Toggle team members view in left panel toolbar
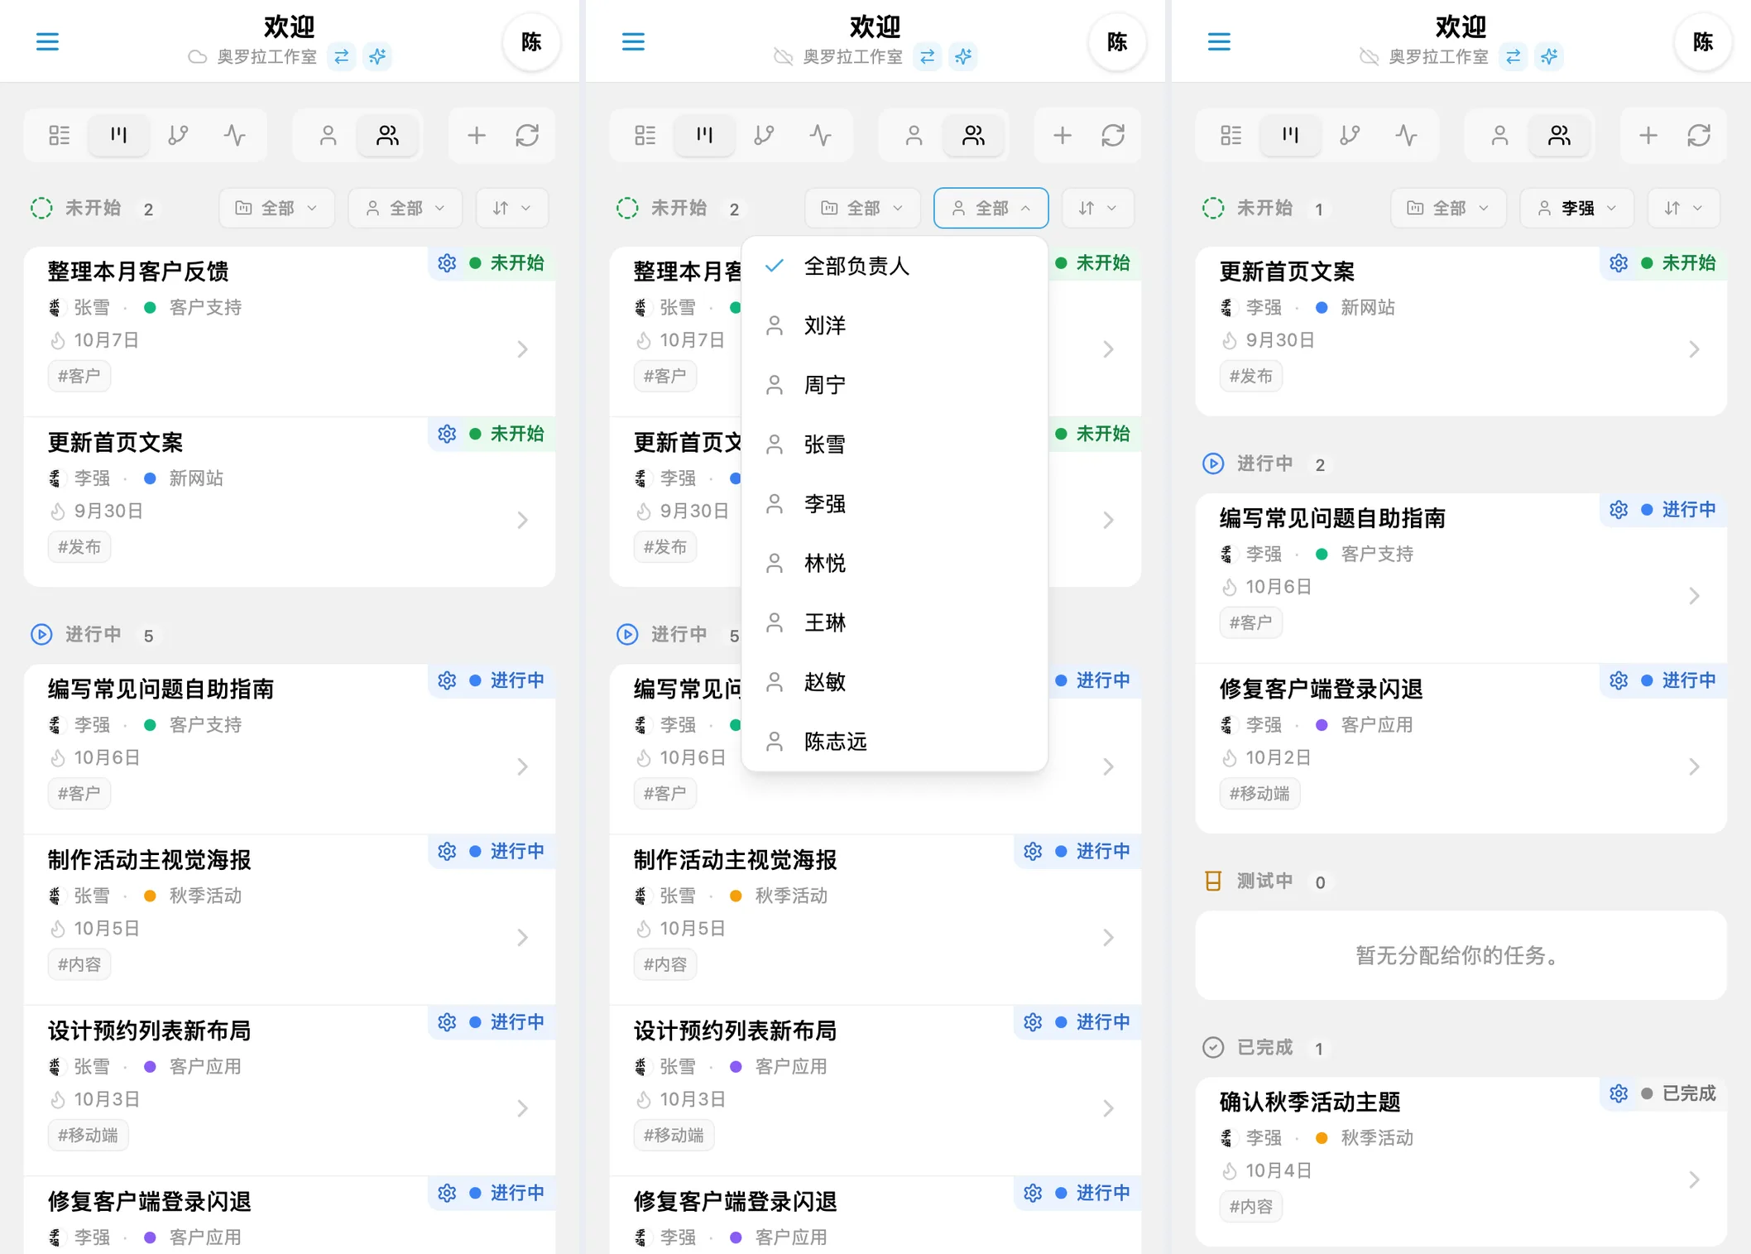 point(387,135)
